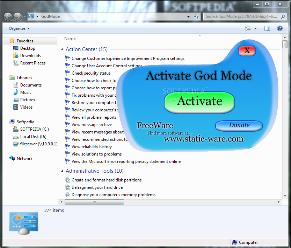Click flag icon beside View recent messages

(x=67, y=132)
